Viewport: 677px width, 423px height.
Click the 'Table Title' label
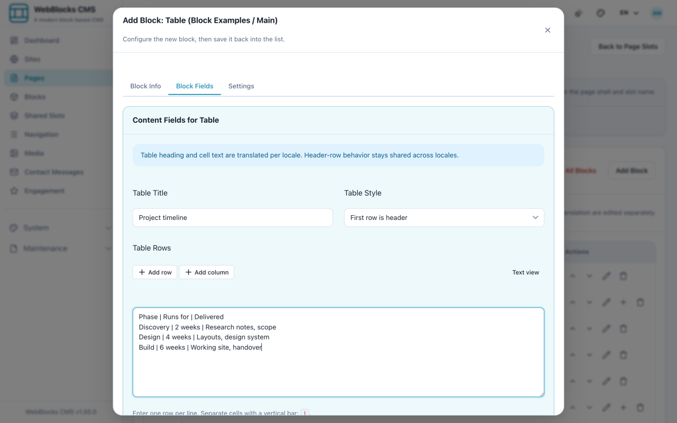(150, 193)
